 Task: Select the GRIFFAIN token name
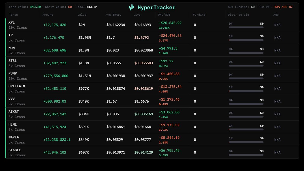17,86
